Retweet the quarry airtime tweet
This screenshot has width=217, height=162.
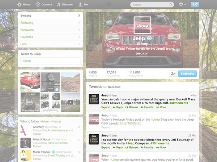point(132,107)
